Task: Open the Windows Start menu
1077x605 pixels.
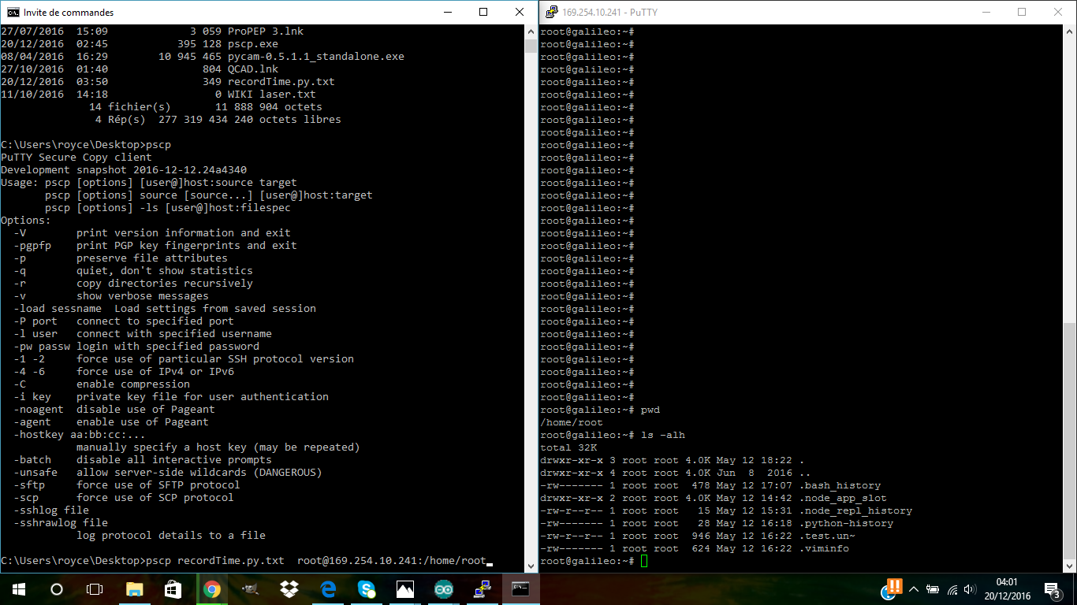Action: [18, 588]
